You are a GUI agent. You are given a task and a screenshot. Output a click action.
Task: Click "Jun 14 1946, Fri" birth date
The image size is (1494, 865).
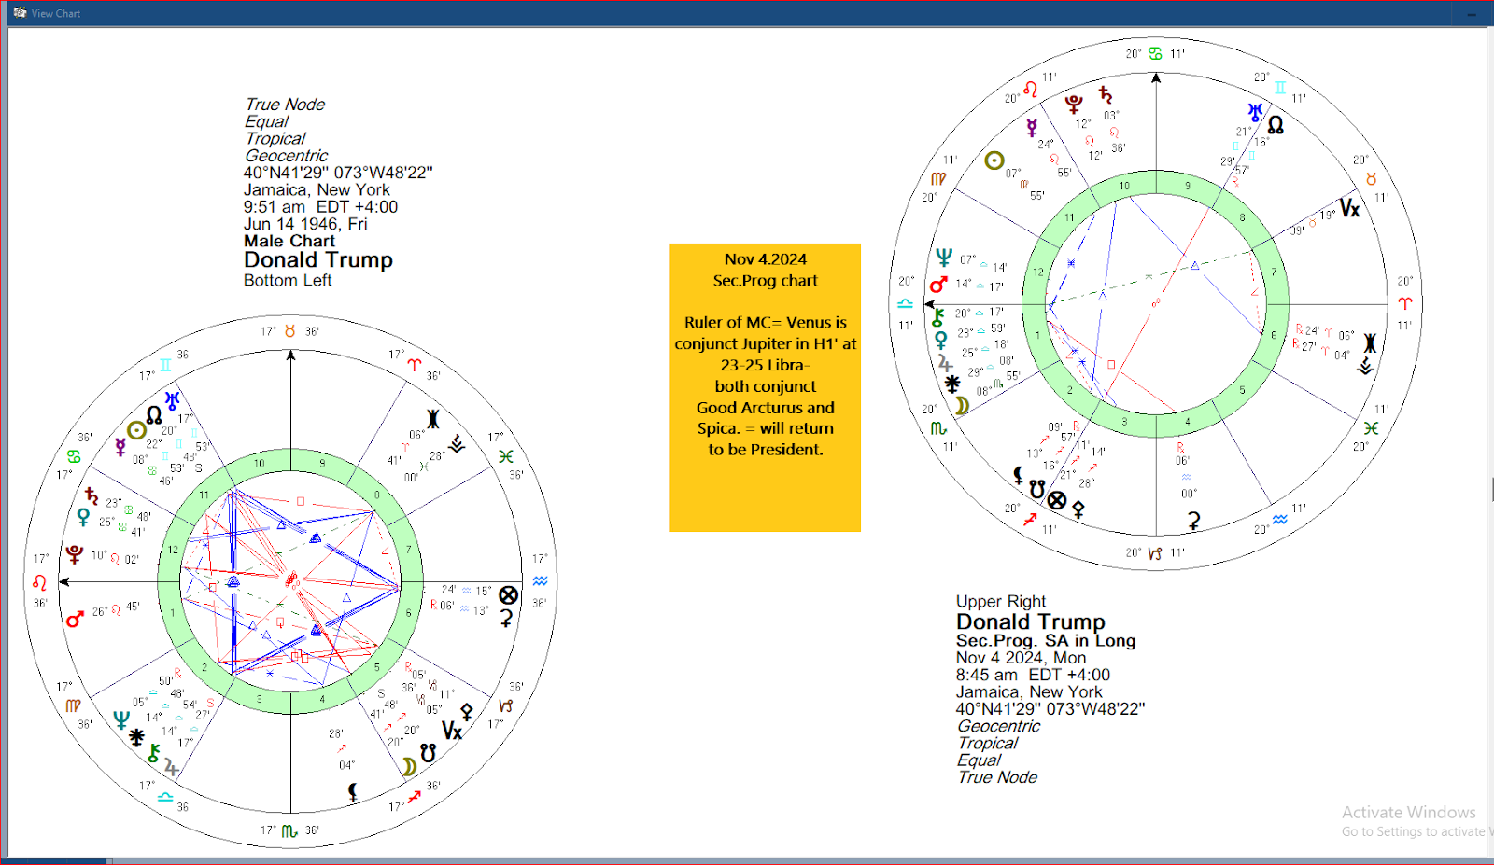305,224
